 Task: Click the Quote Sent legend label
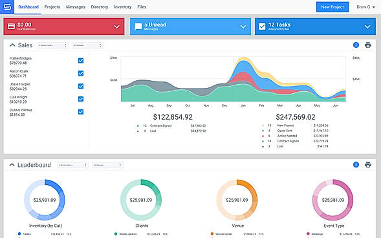[285, 131]
